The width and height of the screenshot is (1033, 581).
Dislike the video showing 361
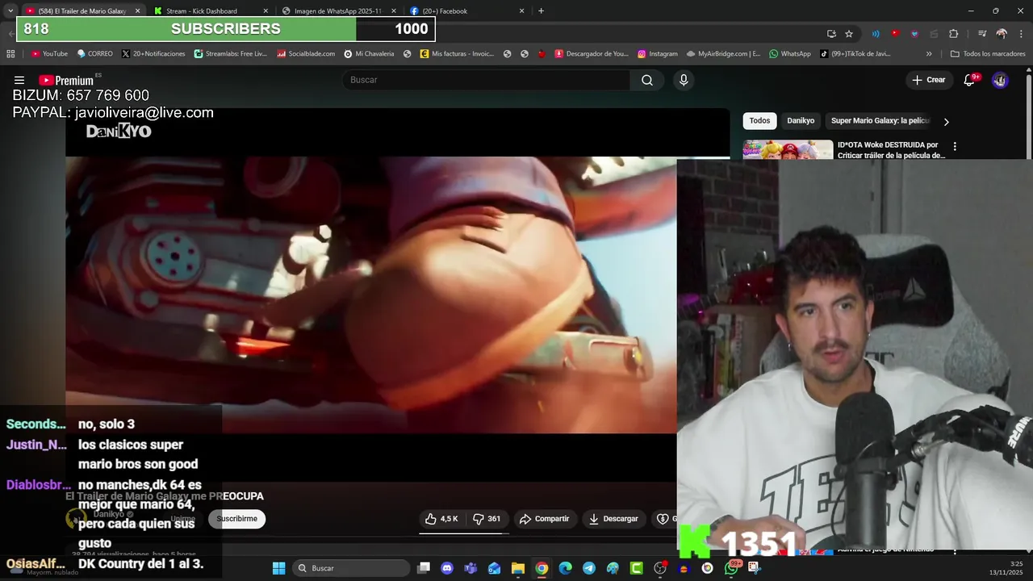pyautogui.click(x=487, y=519)
